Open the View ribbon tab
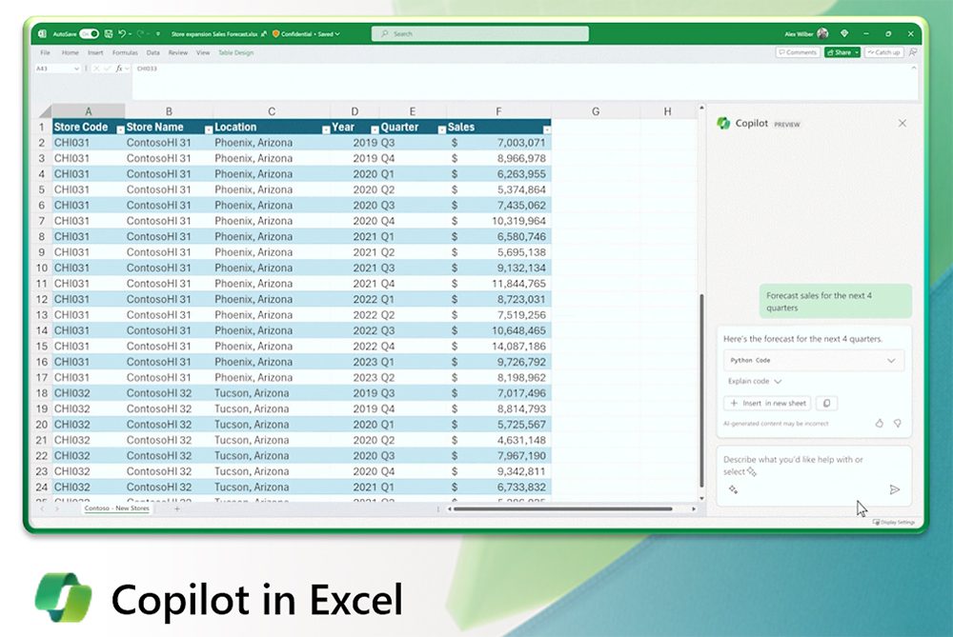The image size is (953, 637). coord(203,52)
